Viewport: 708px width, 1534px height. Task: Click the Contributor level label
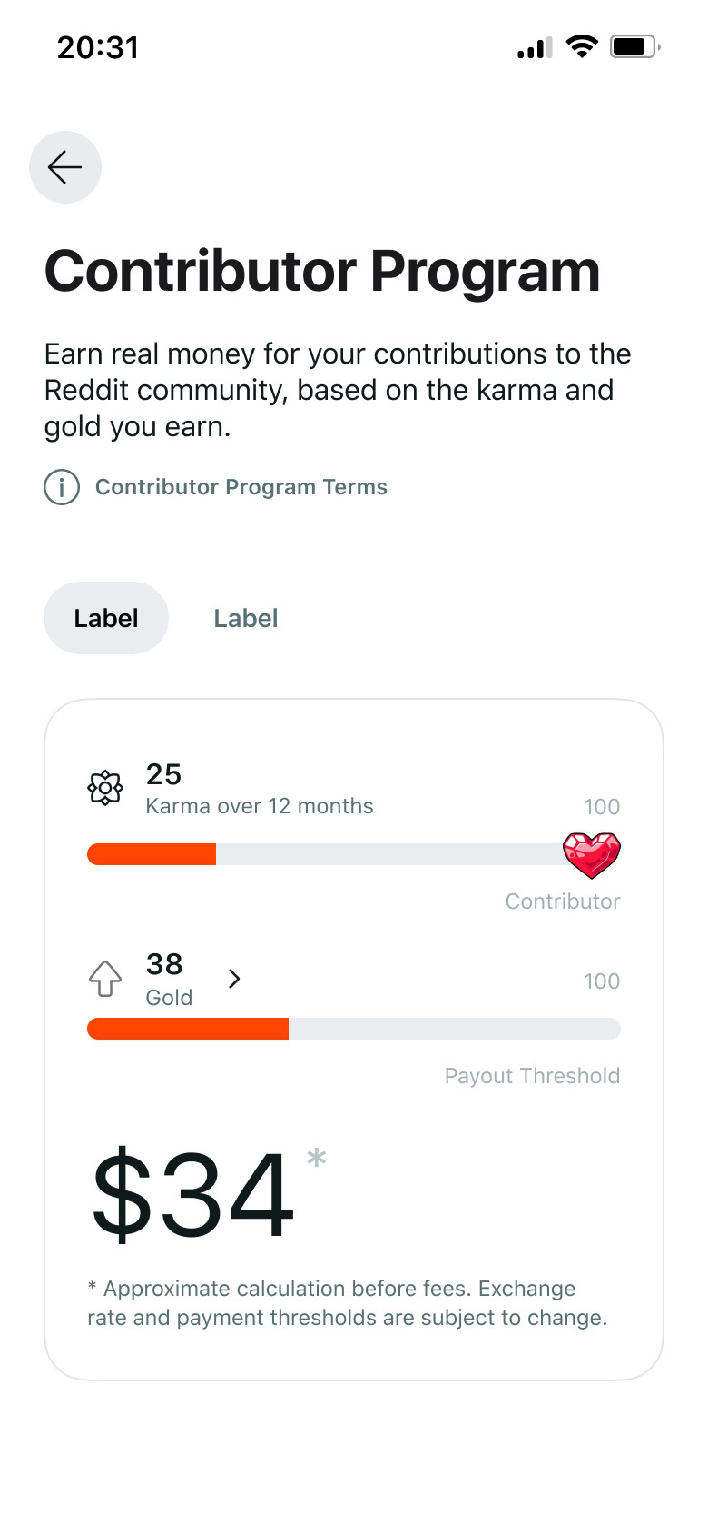pyautogui.click(x=563, y=901)
